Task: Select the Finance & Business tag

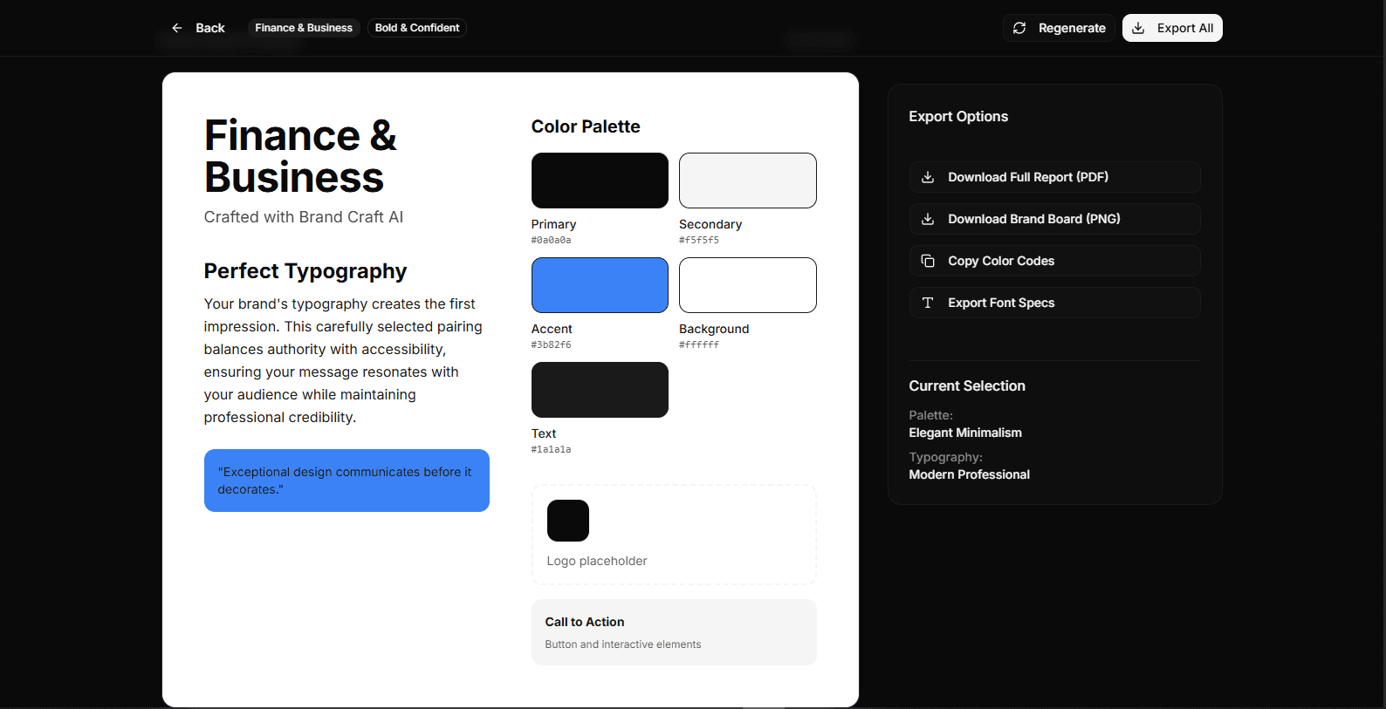Action: (304, 28)
